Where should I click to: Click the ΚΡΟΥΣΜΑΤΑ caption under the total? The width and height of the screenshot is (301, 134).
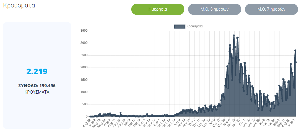click(x=37, y=92)
